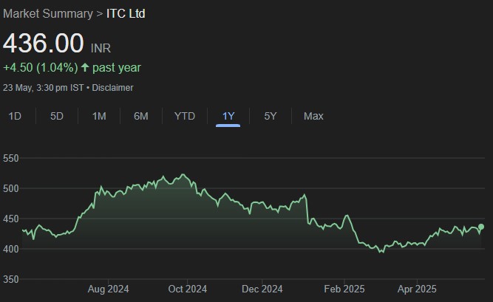
Task: Click the Oct 2024 axis label
Action: [186, 289]
